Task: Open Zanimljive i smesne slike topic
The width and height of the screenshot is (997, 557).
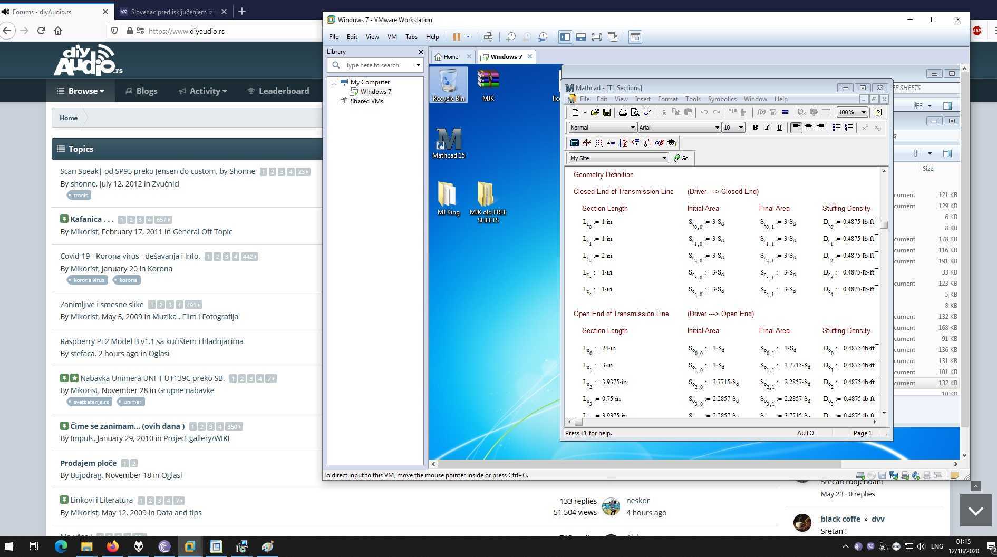Action: 102,305
